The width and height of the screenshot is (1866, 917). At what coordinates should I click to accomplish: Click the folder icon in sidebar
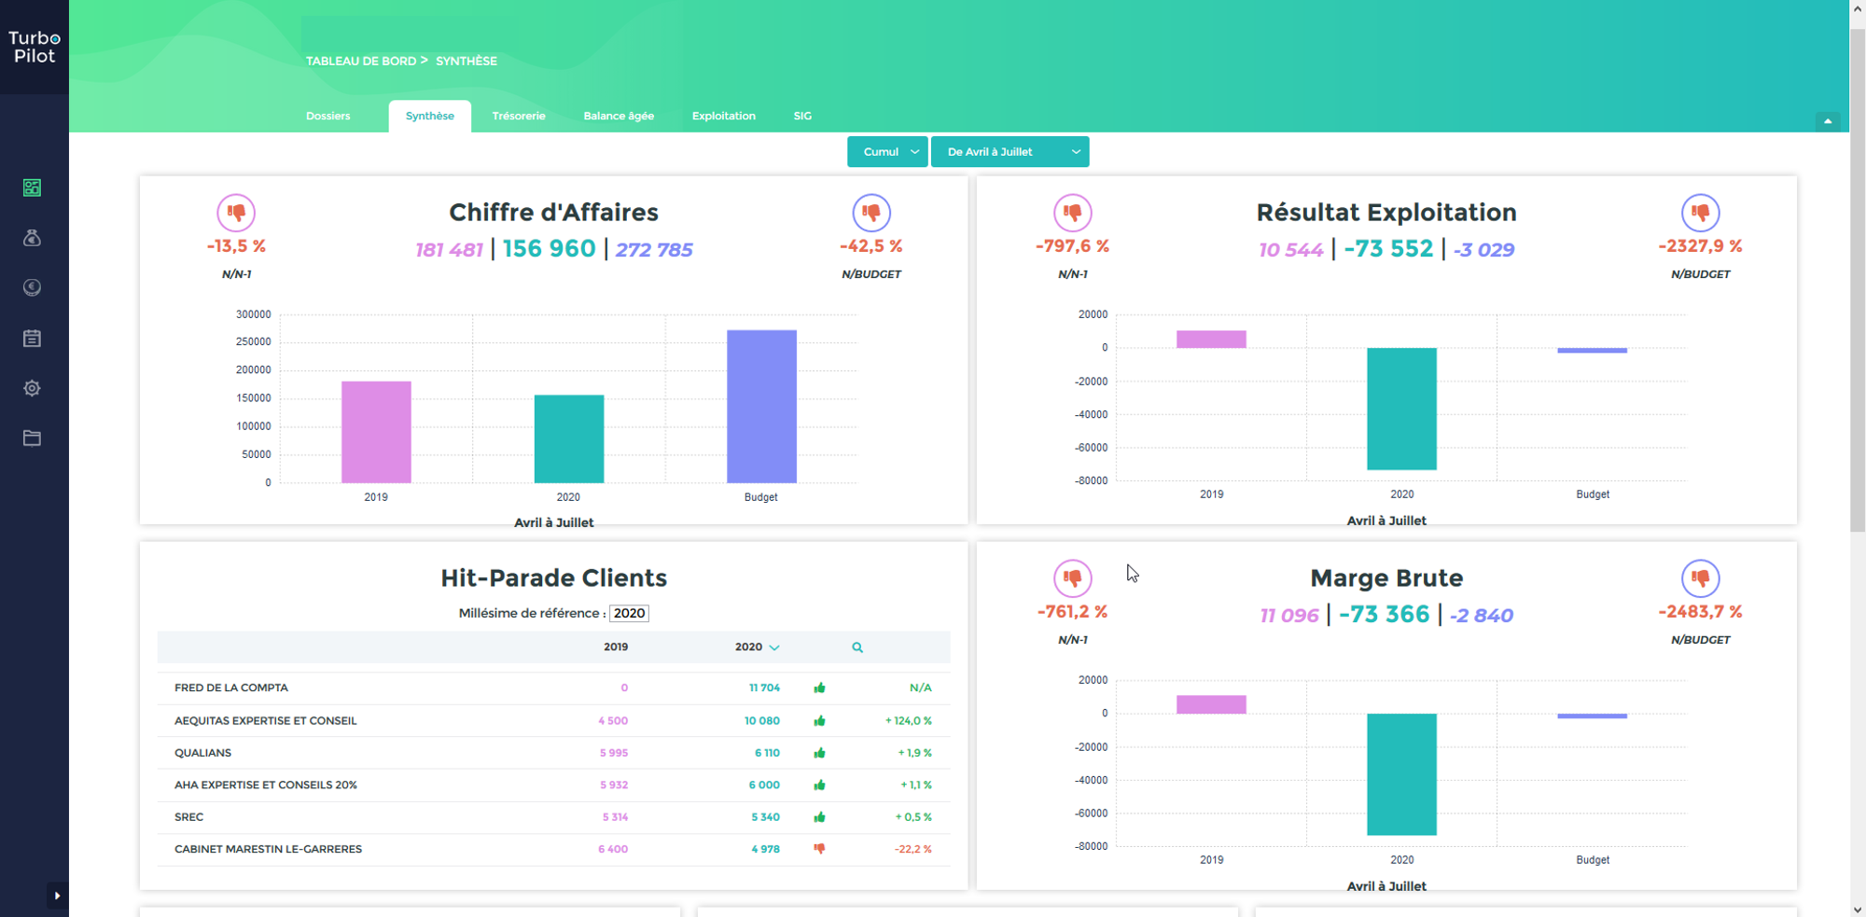(x=32, y=438)
